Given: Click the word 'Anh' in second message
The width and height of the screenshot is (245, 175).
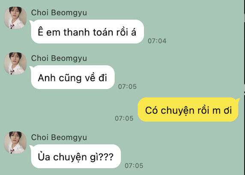Looking at the screenshot, I should click(47, 78).
